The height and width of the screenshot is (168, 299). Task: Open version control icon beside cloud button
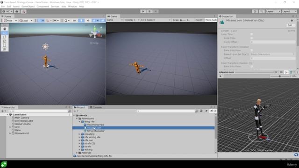point(23,11)
